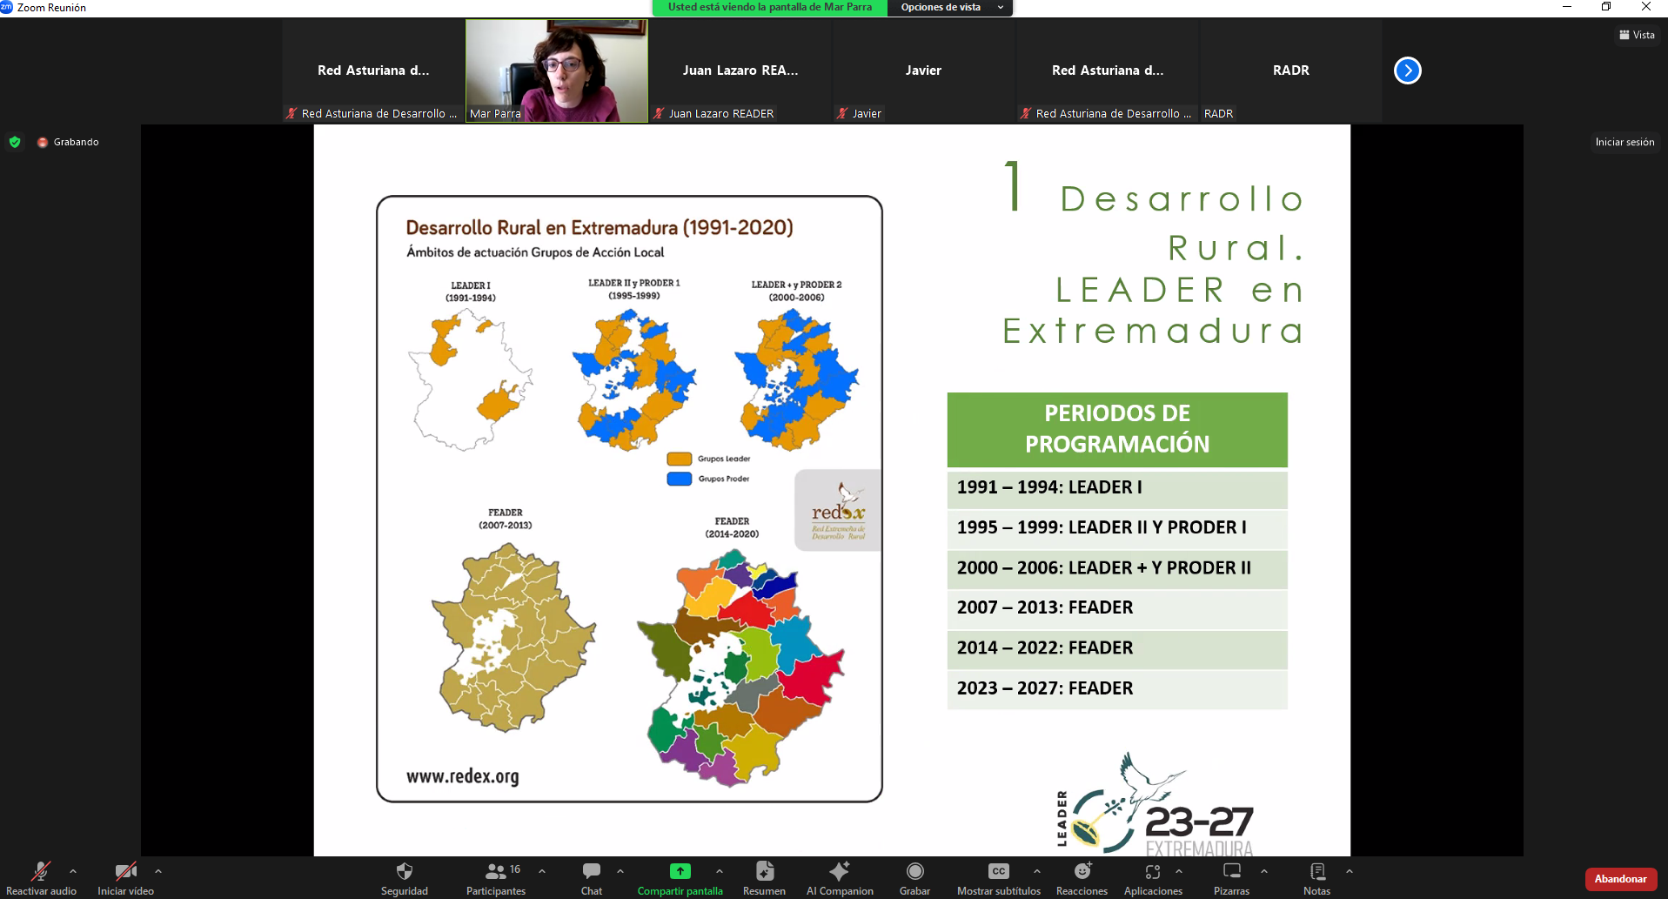Viewport: 1668px width, 899px height.
Task: Open the Seguridad shield icon
Action: [x=404, y=877]
